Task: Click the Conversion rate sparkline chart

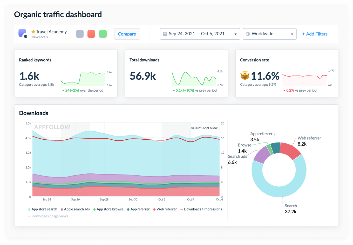Action: (304, 80)
